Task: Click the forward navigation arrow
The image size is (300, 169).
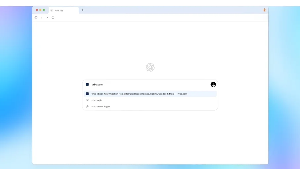Action: (x=47, y=18)
